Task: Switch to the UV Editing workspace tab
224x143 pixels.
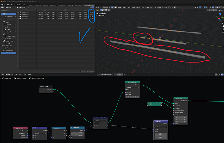Action: (53, 5)
